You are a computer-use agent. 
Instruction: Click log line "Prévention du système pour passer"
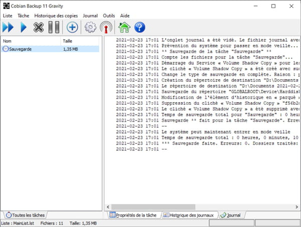tap(207, 46)
